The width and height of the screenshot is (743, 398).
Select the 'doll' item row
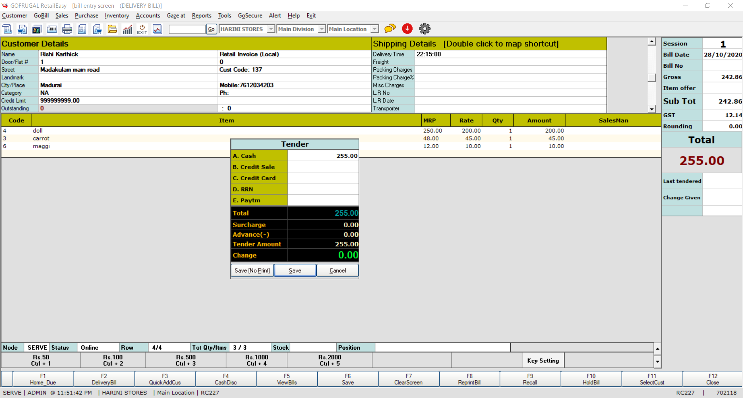pos(331,131)
